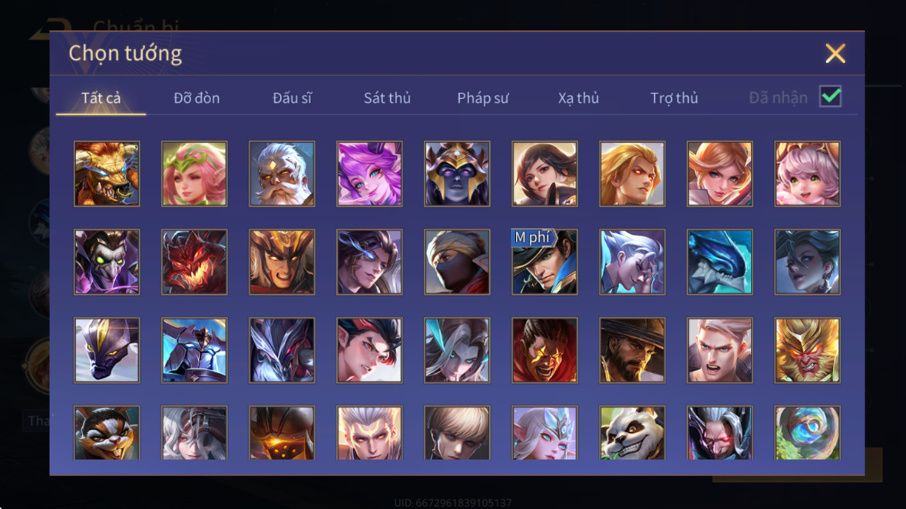Pick the purple-haired bunny girl hero

click(369, 173)
